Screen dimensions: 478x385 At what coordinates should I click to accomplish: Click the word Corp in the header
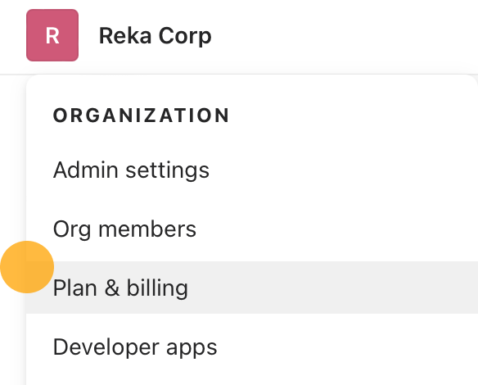pyautogui.click(x=185, y=36)
